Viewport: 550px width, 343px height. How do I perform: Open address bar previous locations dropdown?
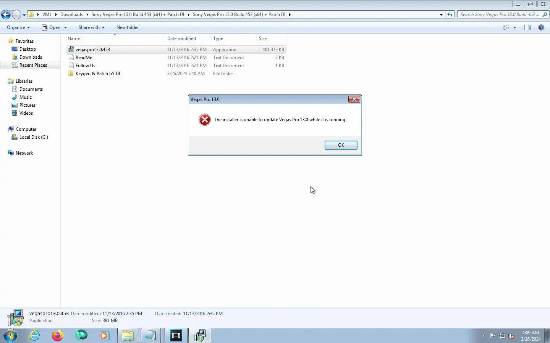click(x=441, y=14)
